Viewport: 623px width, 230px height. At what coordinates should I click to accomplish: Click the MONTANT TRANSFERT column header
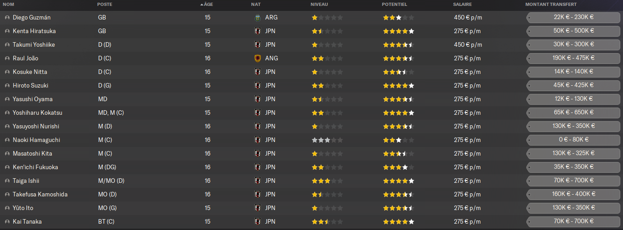(x=551, y=4)
